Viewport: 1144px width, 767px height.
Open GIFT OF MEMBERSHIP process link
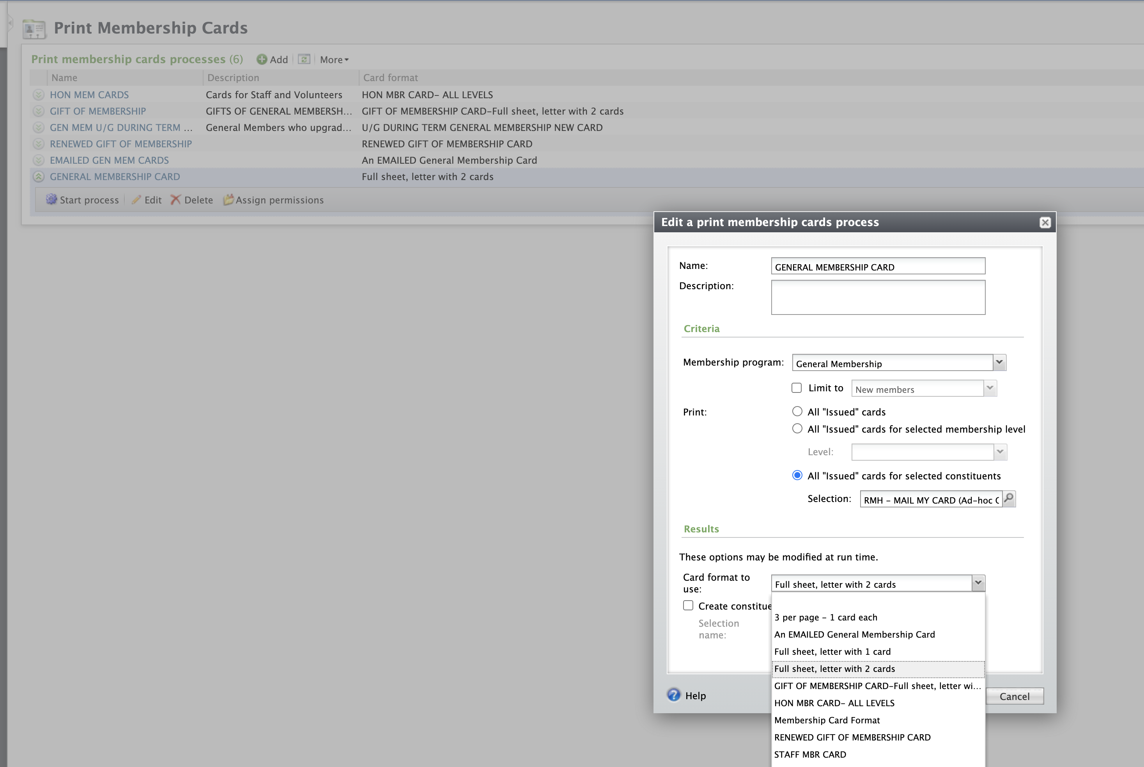click(98, 111)
